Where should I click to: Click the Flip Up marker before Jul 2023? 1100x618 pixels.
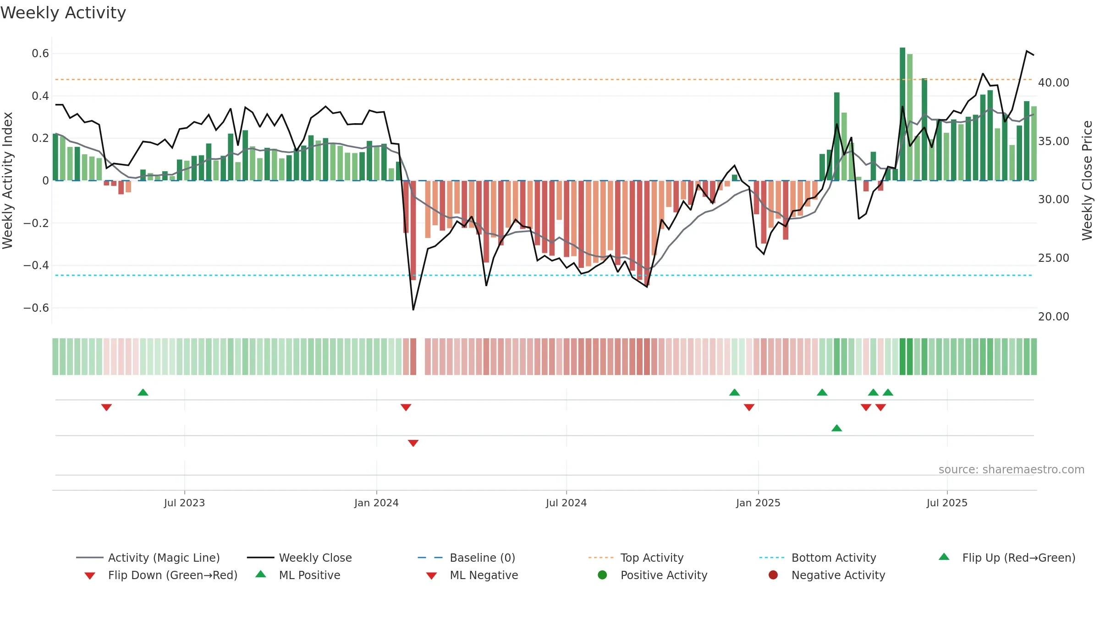[143, 392]
